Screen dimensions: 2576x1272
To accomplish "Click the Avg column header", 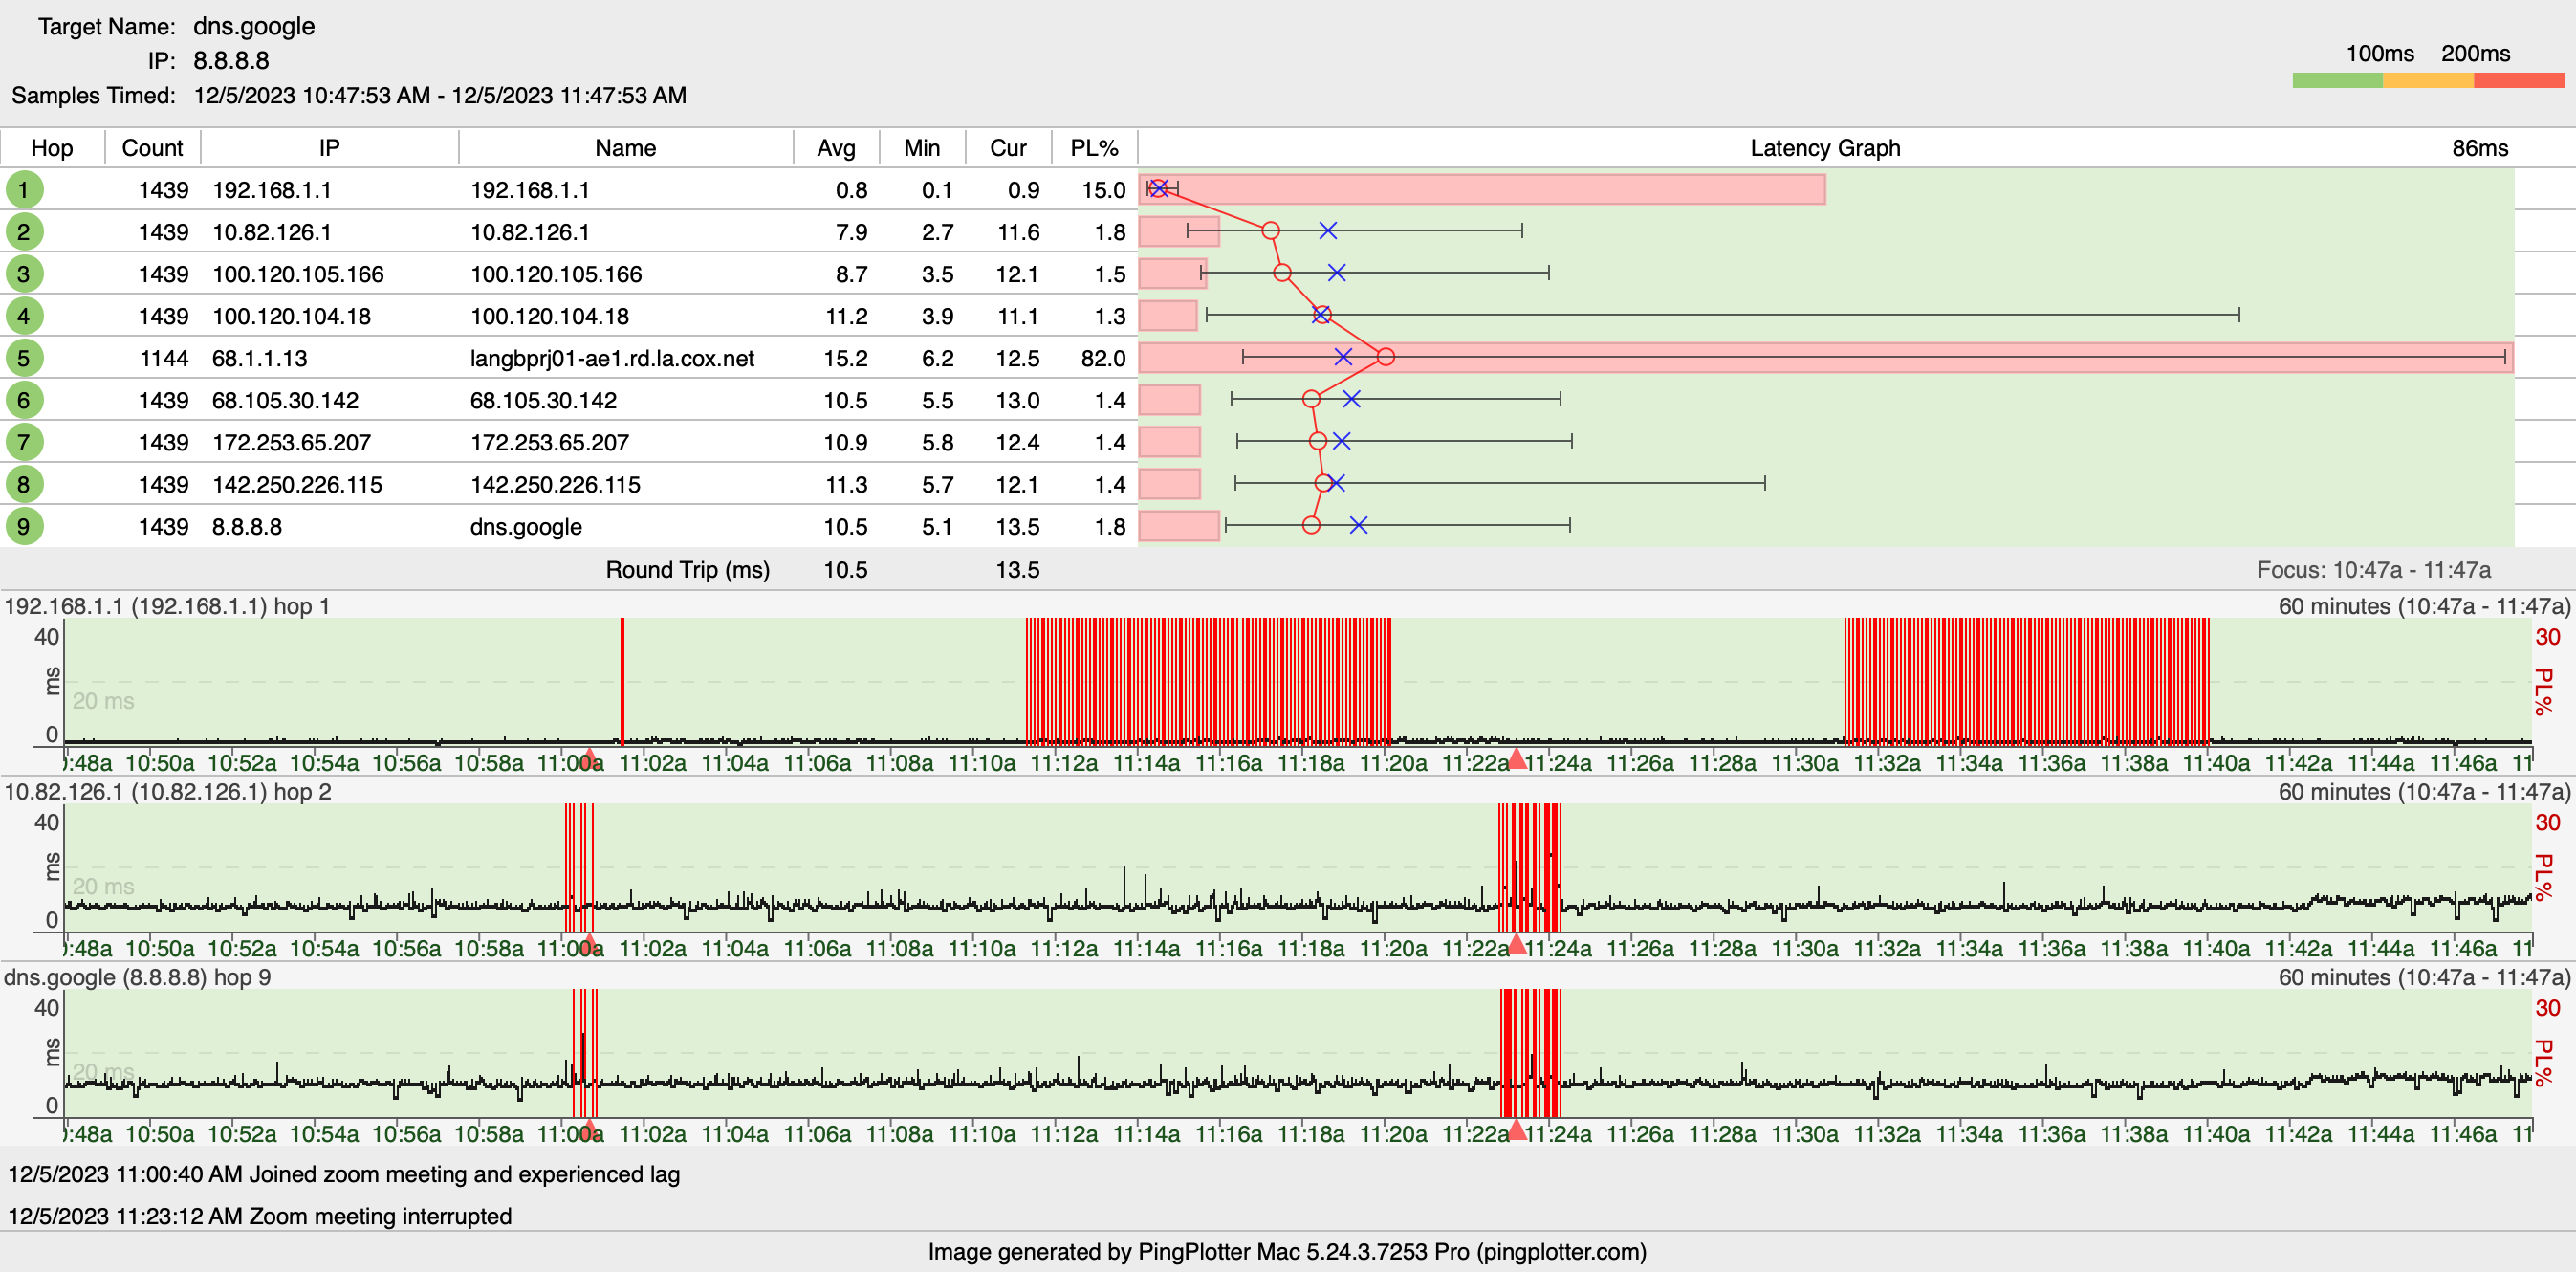I will (x=836, y=148).
